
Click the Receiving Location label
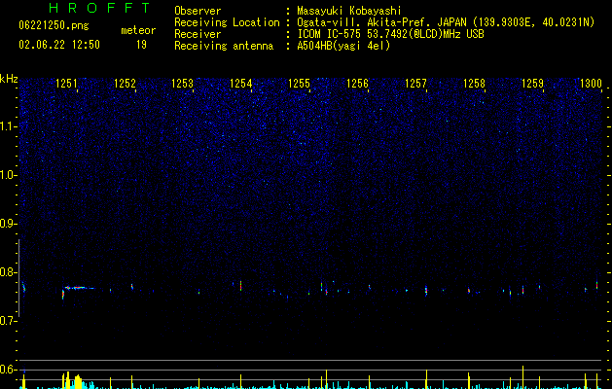pyautogui.click(x=227, y=22)
